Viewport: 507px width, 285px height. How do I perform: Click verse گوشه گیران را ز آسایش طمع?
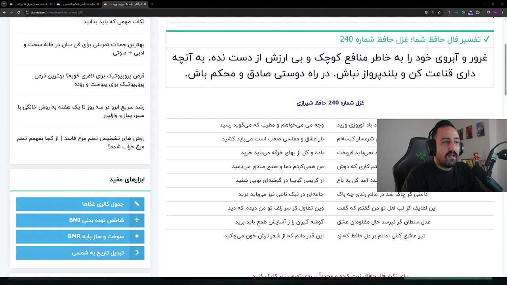279,222
